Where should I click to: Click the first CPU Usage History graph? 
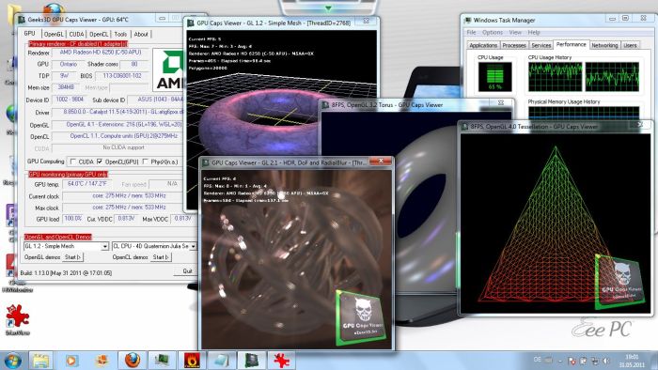[x=556, y=76]
